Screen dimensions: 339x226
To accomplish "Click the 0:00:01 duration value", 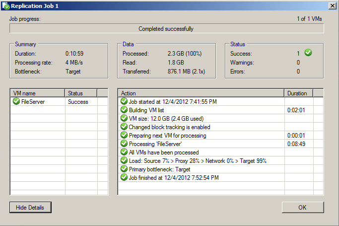I will pyautogui.click(x=296, y=136).
